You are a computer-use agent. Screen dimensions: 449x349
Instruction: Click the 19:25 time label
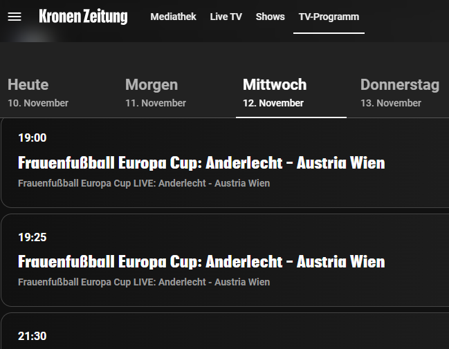coord(33,237)
